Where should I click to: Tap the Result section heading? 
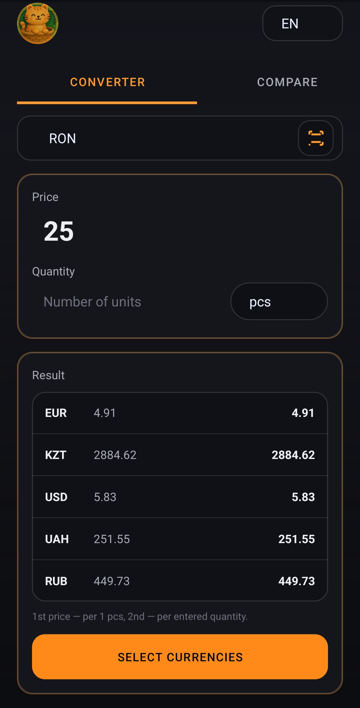[48, 375]
